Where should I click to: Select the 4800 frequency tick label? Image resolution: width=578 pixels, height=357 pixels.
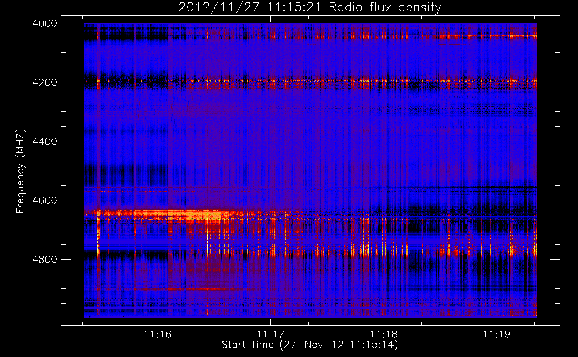coord(44,259)
